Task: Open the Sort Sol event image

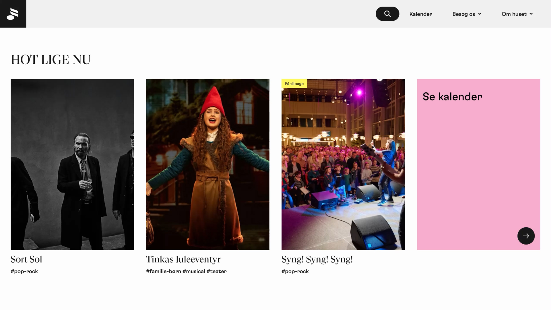Action: [x=72, y=164]
